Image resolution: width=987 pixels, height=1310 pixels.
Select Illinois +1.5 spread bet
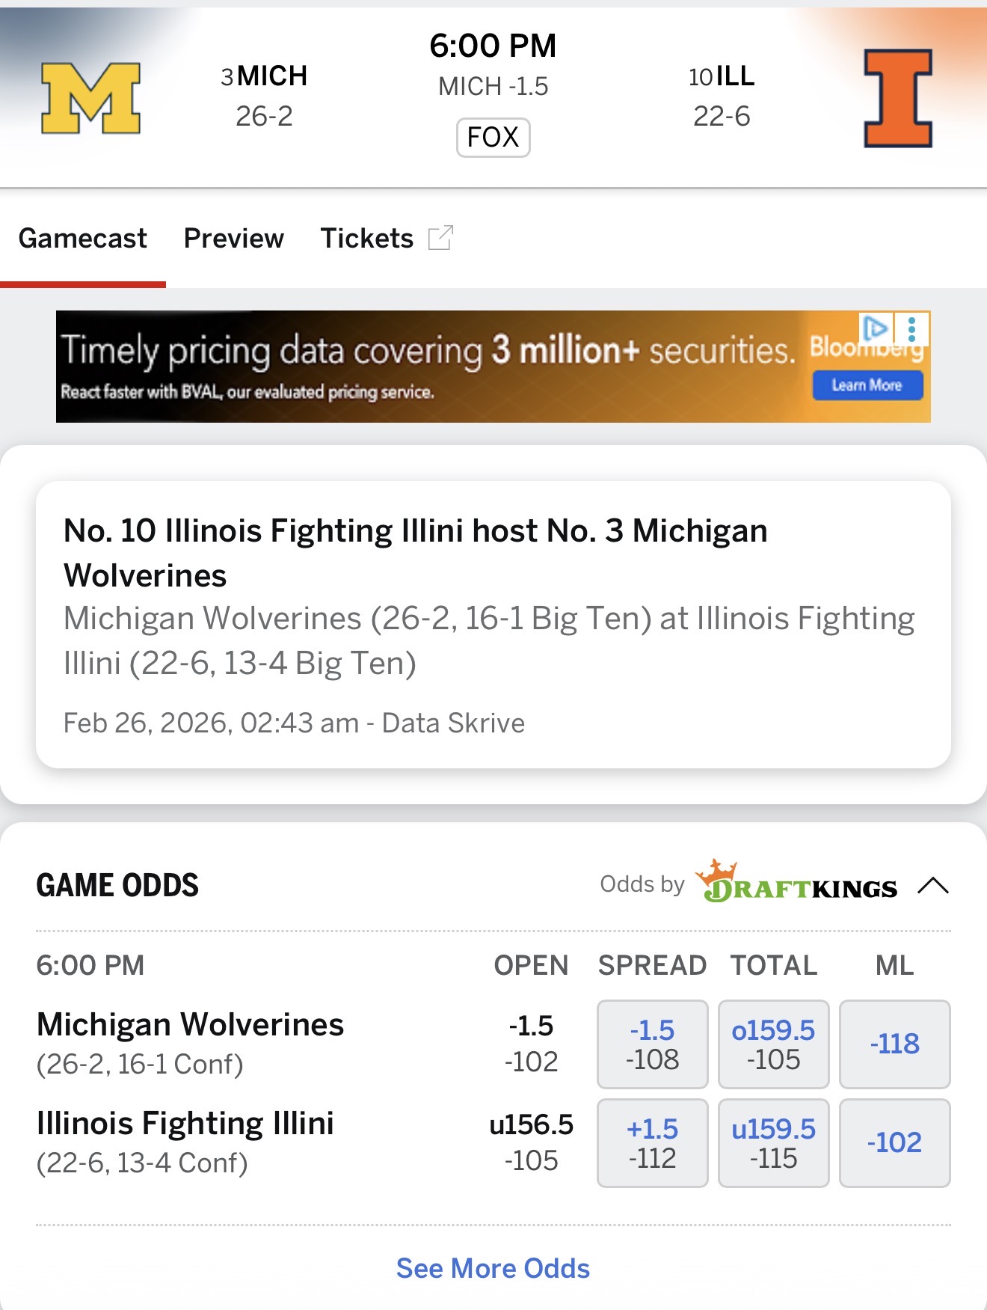point(652,1142)
